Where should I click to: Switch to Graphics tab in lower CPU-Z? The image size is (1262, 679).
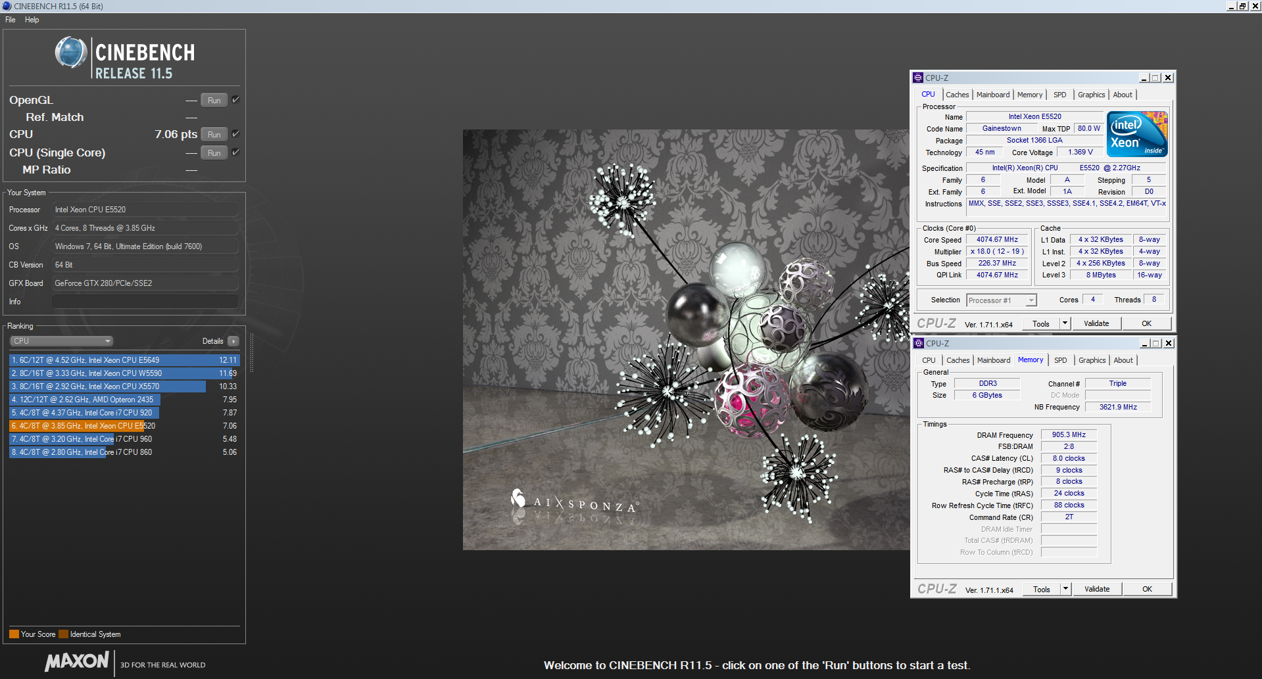coord(1092,360)
